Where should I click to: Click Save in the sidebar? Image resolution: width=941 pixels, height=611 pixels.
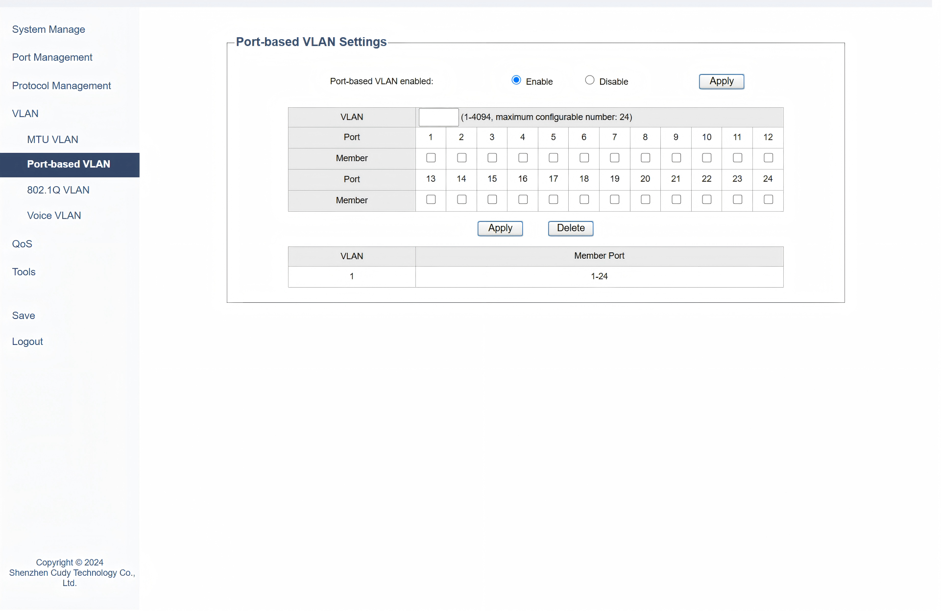tap(24, 316)
